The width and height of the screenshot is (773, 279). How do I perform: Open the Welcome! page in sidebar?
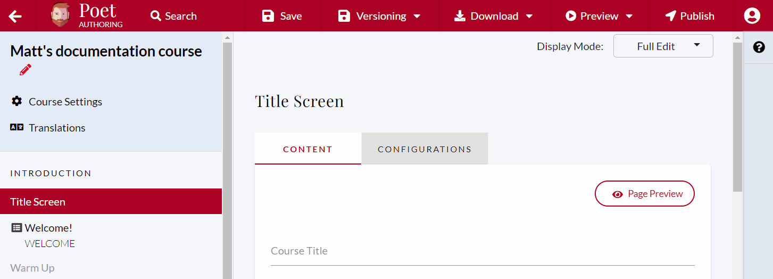coord(48,228)
